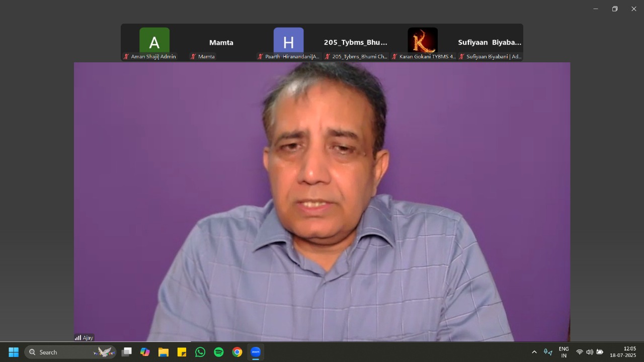Screen dimensions: 644x362
Task: Open File Explorer from the taskbar
Action: tap(164, 352)
